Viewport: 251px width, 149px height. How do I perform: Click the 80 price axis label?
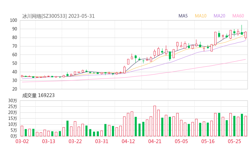(x=15, y=38)
